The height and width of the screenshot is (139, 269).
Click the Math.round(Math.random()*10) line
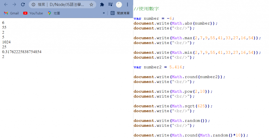[x=191, y=135]
